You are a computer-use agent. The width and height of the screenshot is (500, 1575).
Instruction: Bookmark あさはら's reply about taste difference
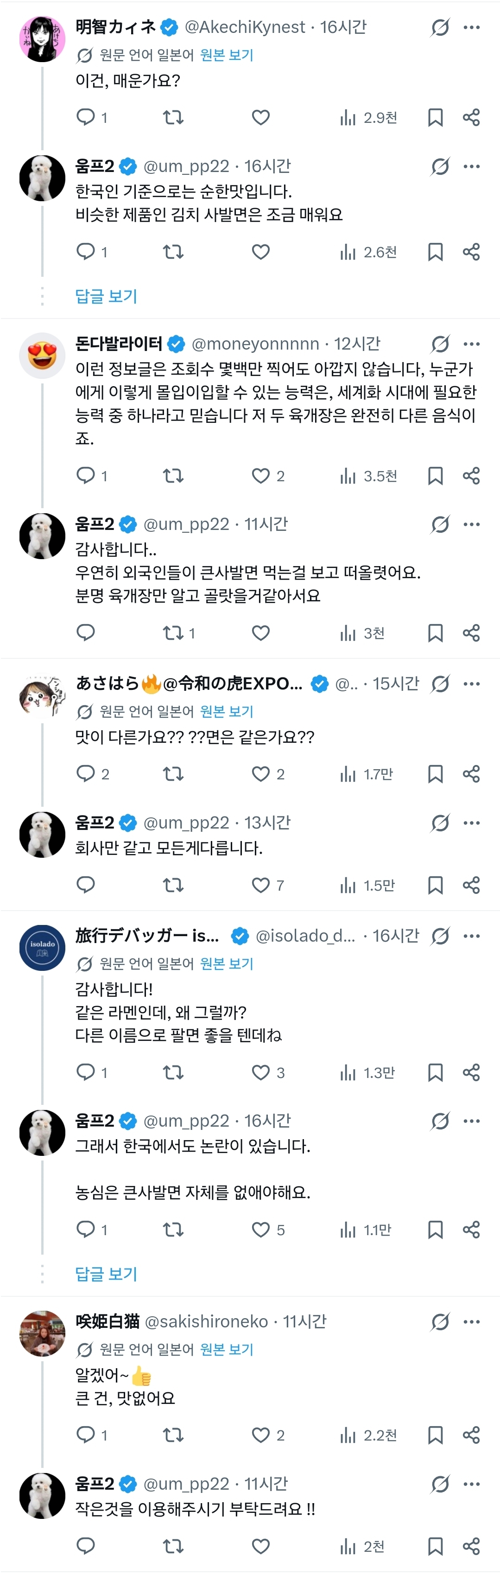click(435, 774)
